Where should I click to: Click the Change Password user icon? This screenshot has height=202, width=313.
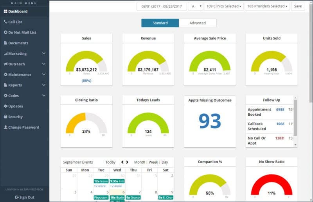click(5, 127)
